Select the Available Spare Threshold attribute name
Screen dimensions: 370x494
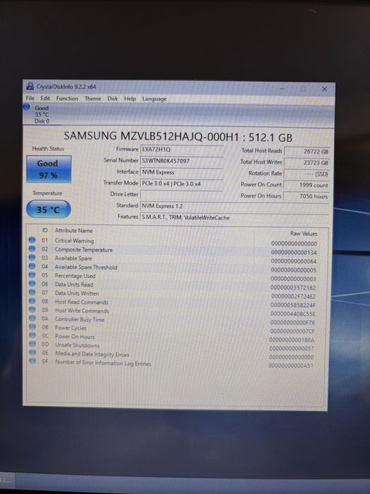pyautogui.click(x=86, y=267)
